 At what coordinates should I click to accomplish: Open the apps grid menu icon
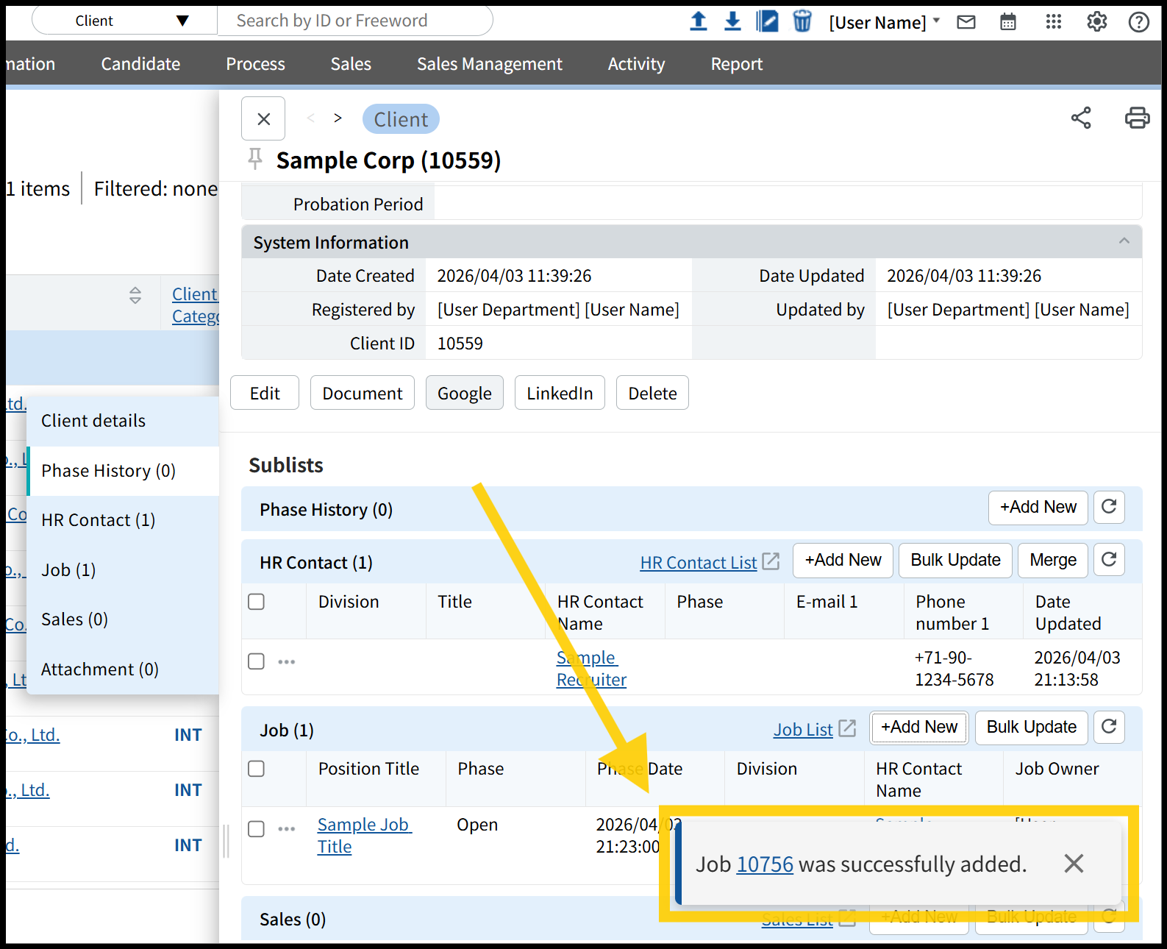1053,22
